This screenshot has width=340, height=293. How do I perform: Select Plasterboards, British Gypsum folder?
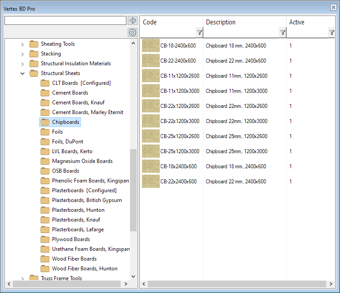tap(87, 200)
